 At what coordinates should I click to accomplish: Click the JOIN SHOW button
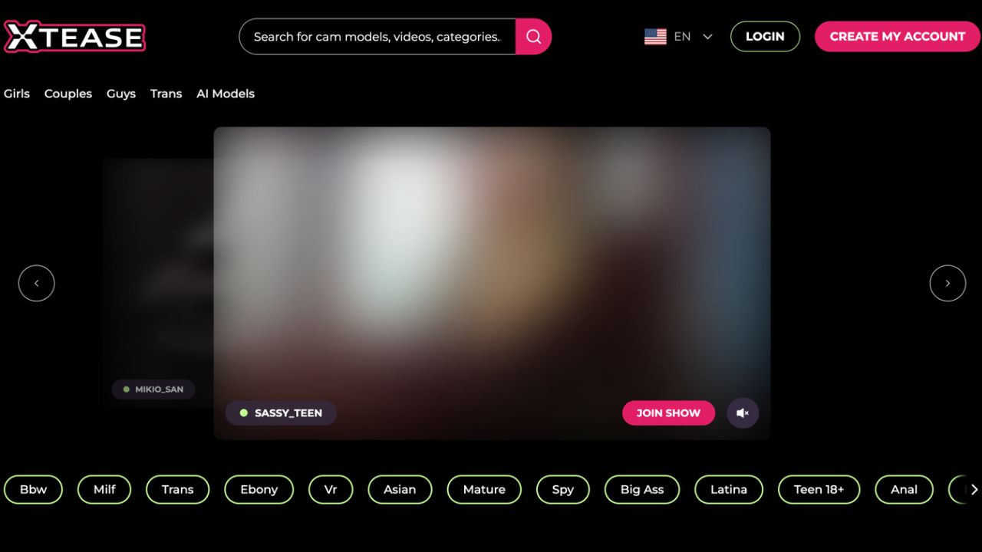click(x=668, y=412)
